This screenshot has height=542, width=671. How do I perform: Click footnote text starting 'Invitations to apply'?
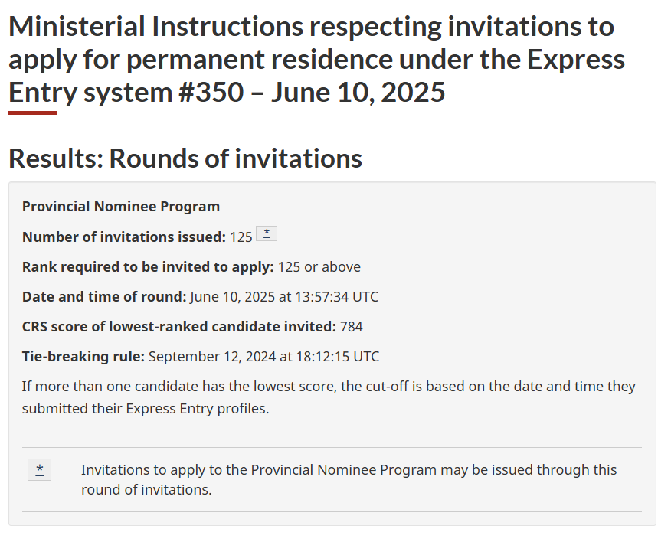click(349, 469)
